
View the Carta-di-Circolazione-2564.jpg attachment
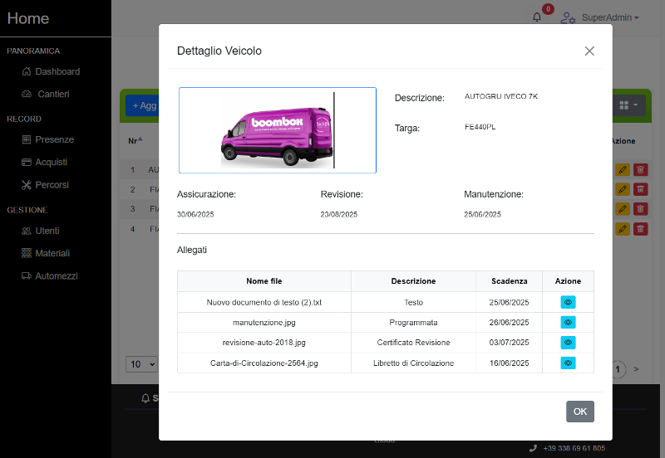(568, 363)
